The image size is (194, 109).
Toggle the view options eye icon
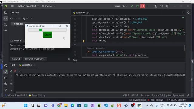(x=23, y=18)
